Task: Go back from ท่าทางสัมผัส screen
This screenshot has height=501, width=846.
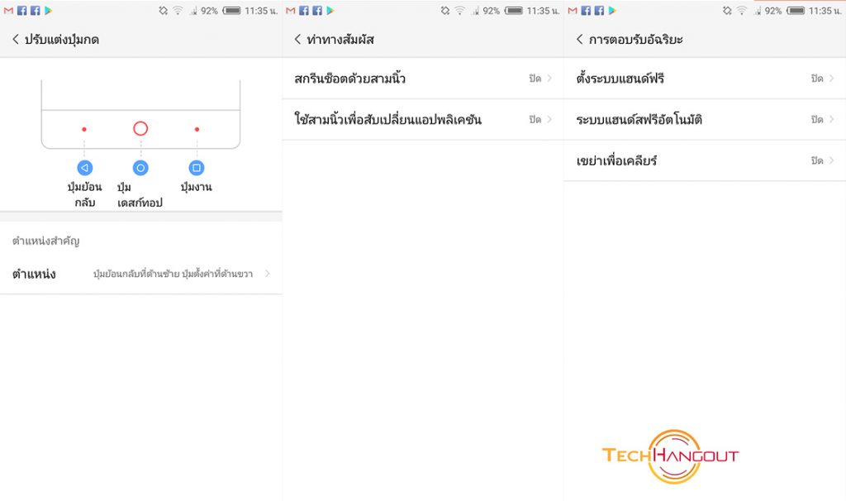Action: (297, 39)
